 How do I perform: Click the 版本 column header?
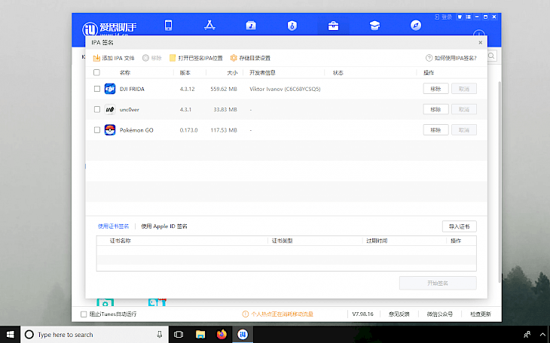(x=185, y=72)
